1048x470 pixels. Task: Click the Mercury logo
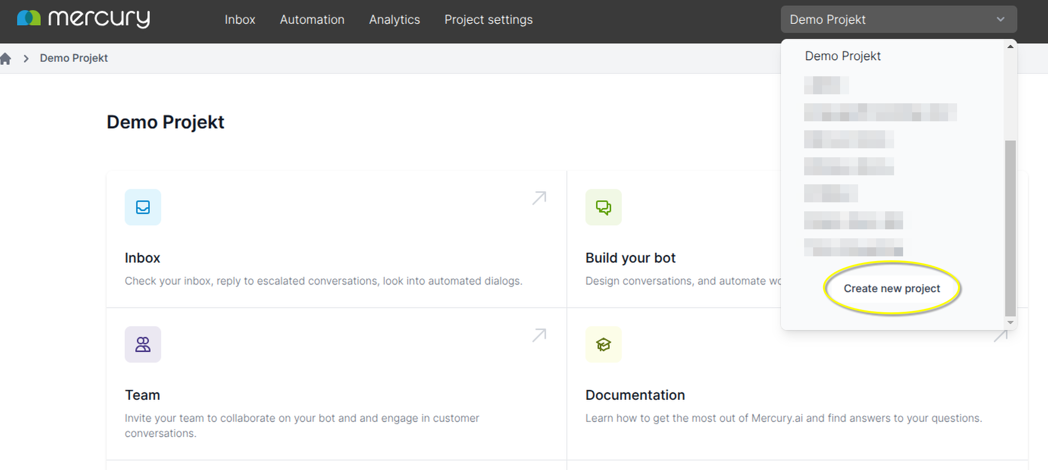(83, 18)
